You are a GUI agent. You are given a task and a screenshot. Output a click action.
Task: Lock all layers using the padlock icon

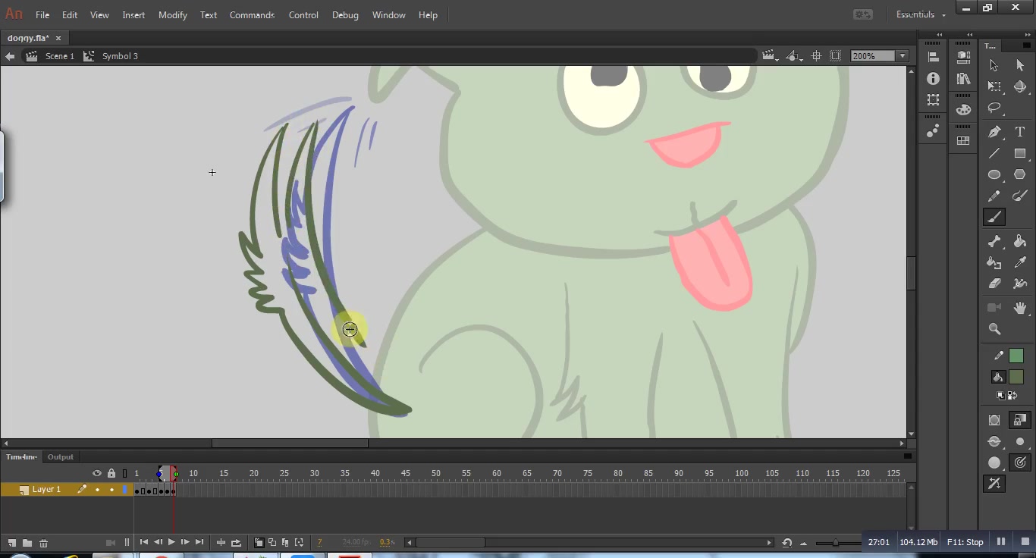[111, 473]
